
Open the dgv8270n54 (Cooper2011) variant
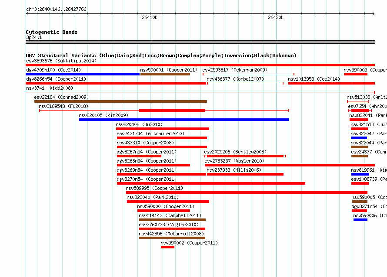point(211,183)
